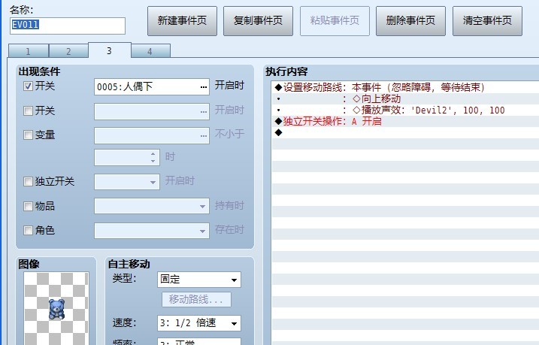
Task: Enable the second 开关 condition checkbox
Action: [28, 110]
